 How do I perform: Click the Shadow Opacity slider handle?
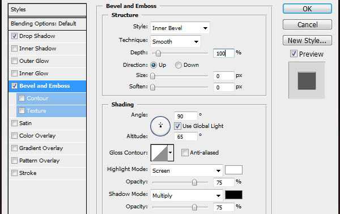point(194,207)
